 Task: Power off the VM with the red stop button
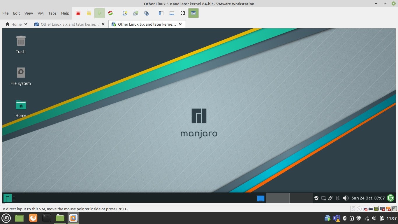pyautogui.click(x=78, y=13)
